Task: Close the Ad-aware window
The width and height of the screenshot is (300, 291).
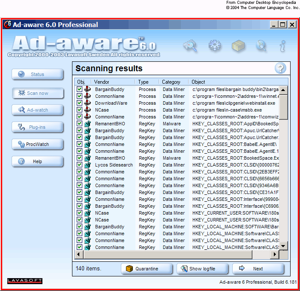Action: 292,24
